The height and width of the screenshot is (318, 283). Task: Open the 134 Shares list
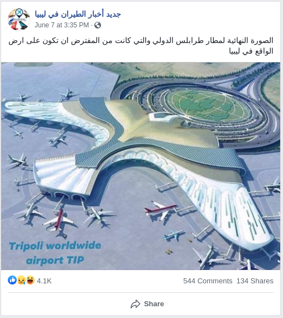[x=255, y=281]
